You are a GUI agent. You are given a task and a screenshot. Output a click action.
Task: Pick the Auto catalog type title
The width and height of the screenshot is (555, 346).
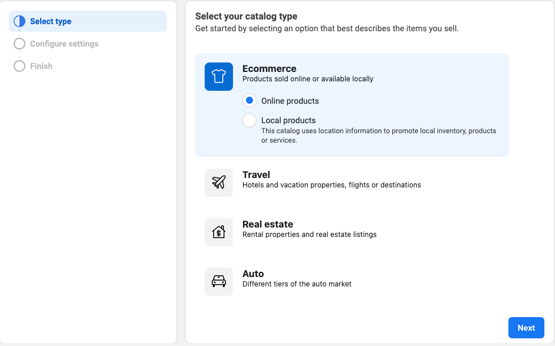point(253,273)
